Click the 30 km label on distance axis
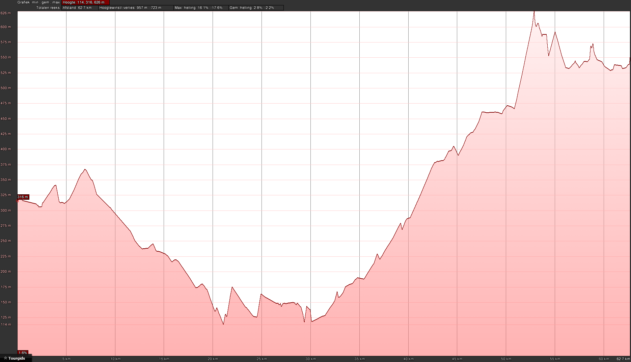 (x=310, y=359)
